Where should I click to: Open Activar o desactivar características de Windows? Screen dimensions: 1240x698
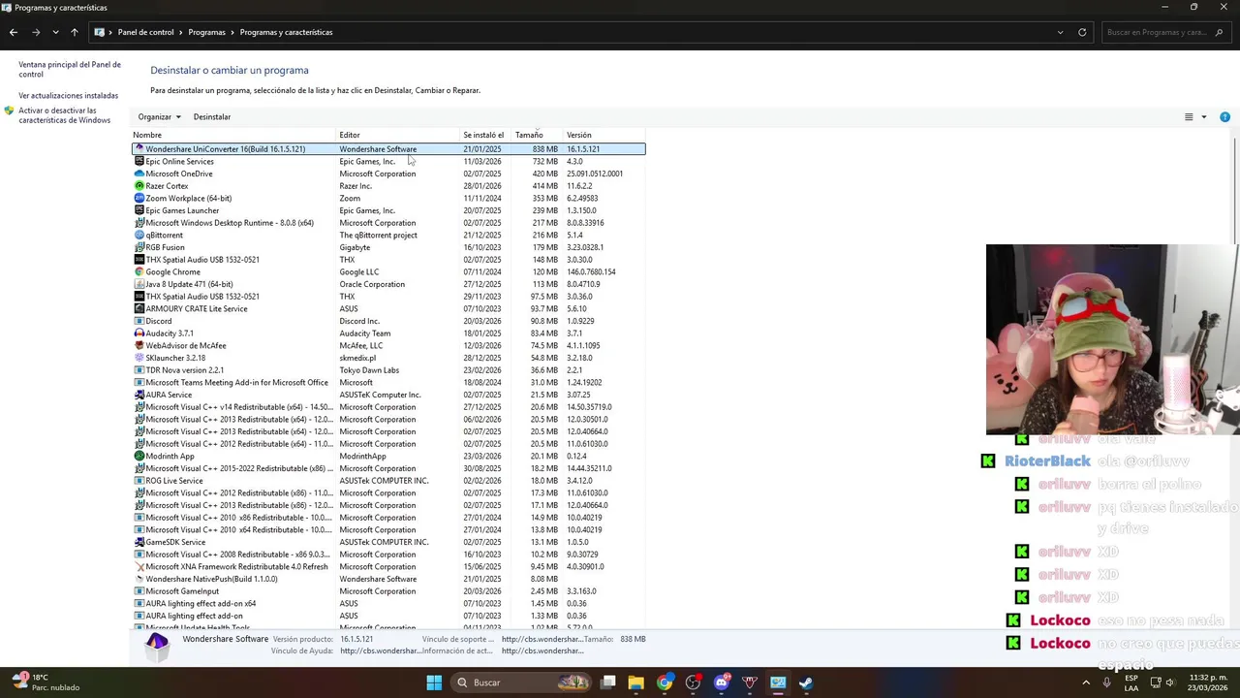(64, 115)
